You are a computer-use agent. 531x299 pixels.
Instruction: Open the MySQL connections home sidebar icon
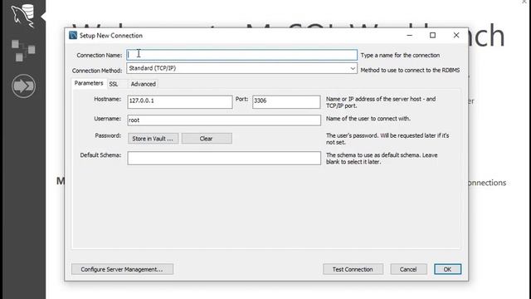coord(23,16)
